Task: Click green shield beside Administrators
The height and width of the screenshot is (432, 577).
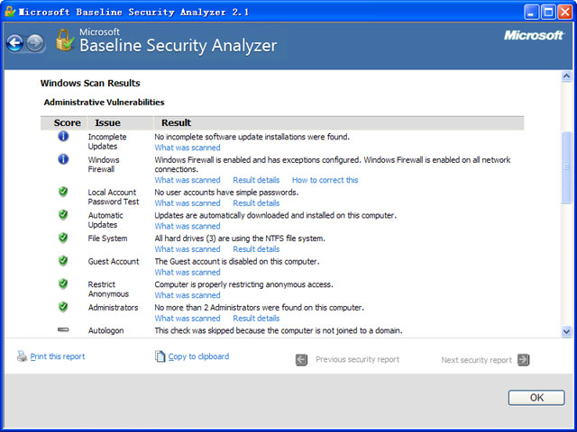Action: (63, 307)
